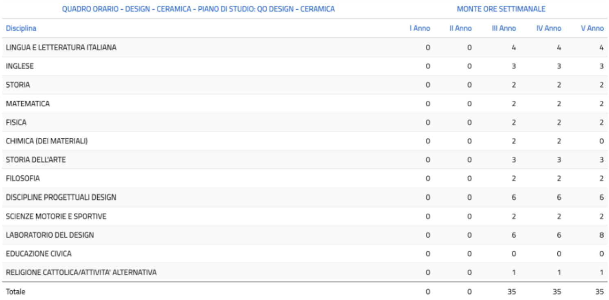Screen dimensions: 609x300
Task: Click V Anno hours for Laboratorio del Design
Action: 601,235
